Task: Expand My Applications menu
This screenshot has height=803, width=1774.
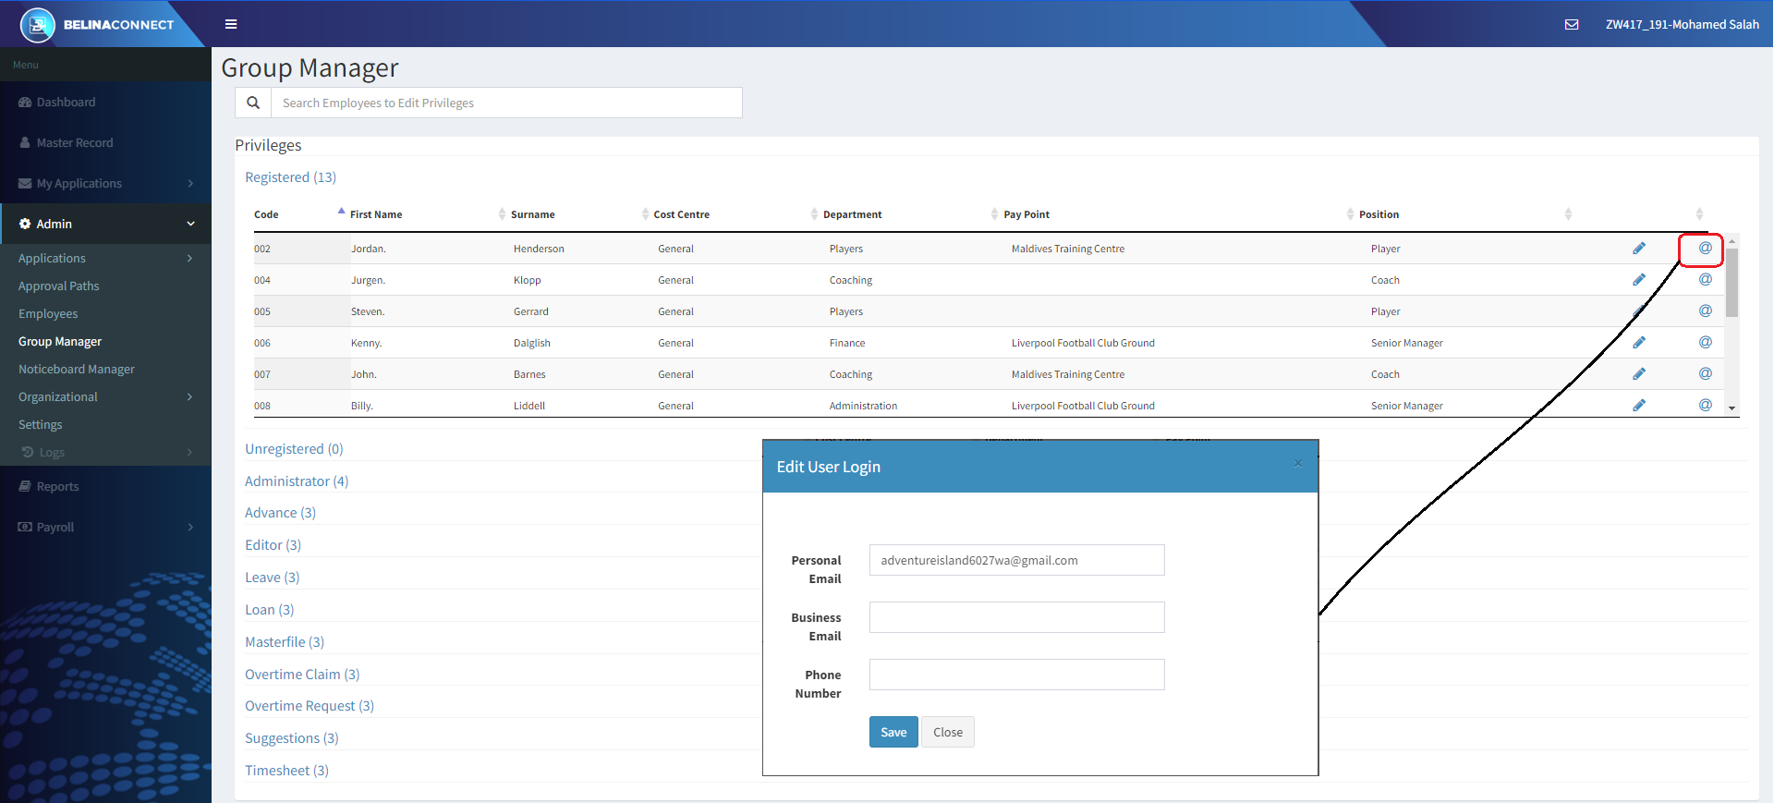Action: [x=105, y=184]
